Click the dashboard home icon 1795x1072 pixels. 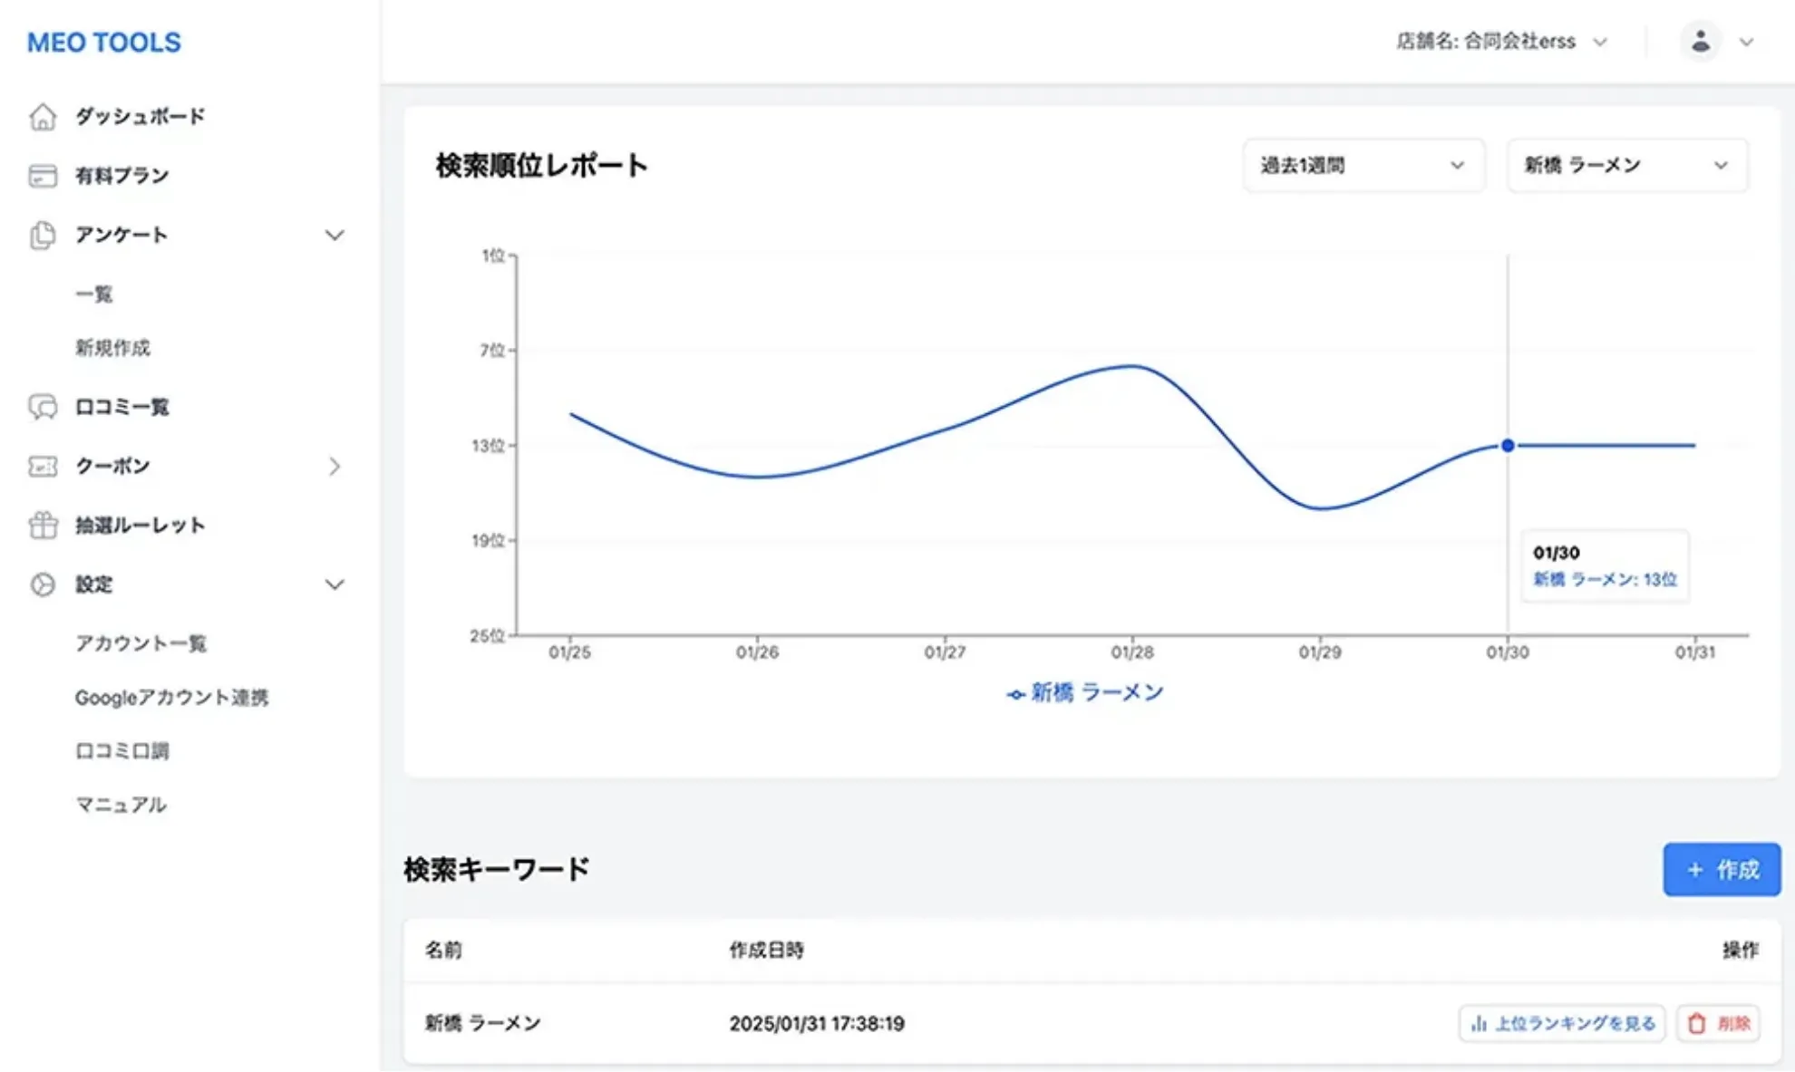[x=43, y=117]
